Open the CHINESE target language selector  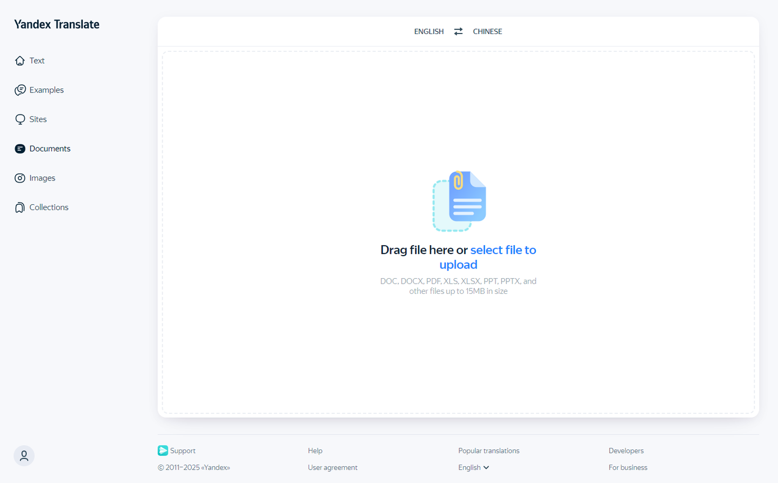487,31
